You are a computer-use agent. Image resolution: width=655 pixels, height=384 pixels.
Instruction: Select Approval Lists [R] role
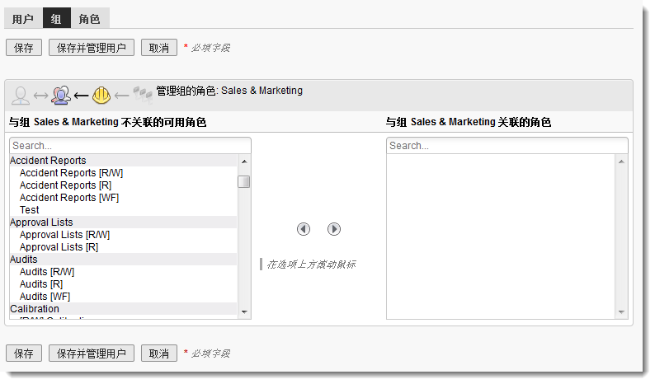123,247
